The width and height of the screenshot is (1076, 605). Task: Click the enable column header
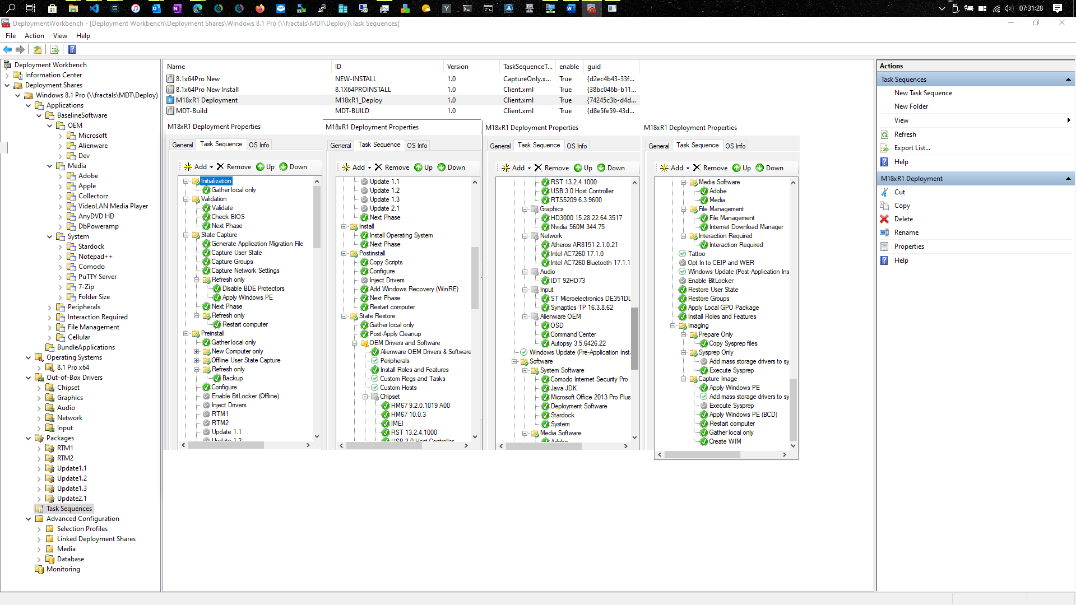pos(569,67)
